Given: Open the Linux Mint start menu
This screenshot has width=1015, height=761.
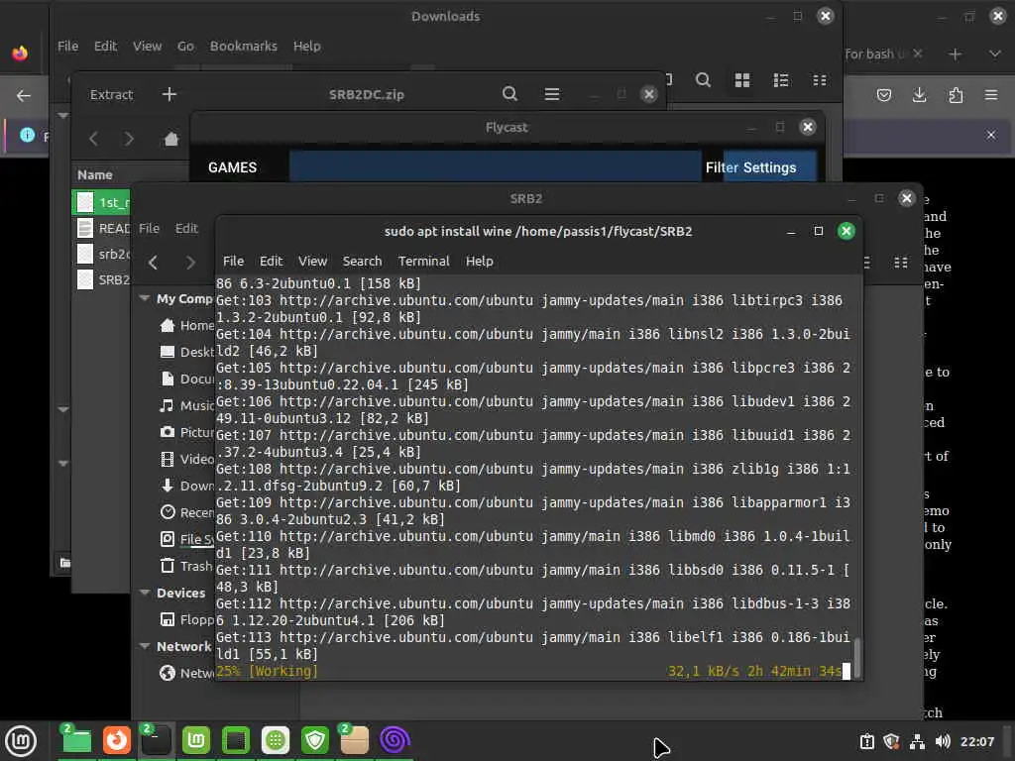Looking at the screenshot, I should 21,740.
